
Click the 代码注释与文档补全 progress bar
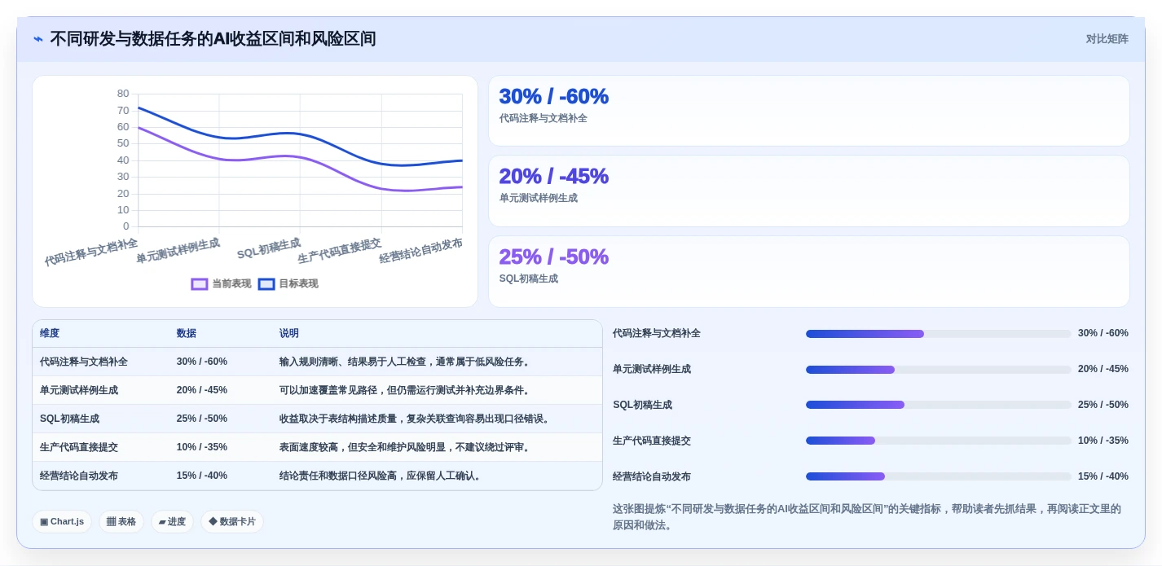point(938,334)
